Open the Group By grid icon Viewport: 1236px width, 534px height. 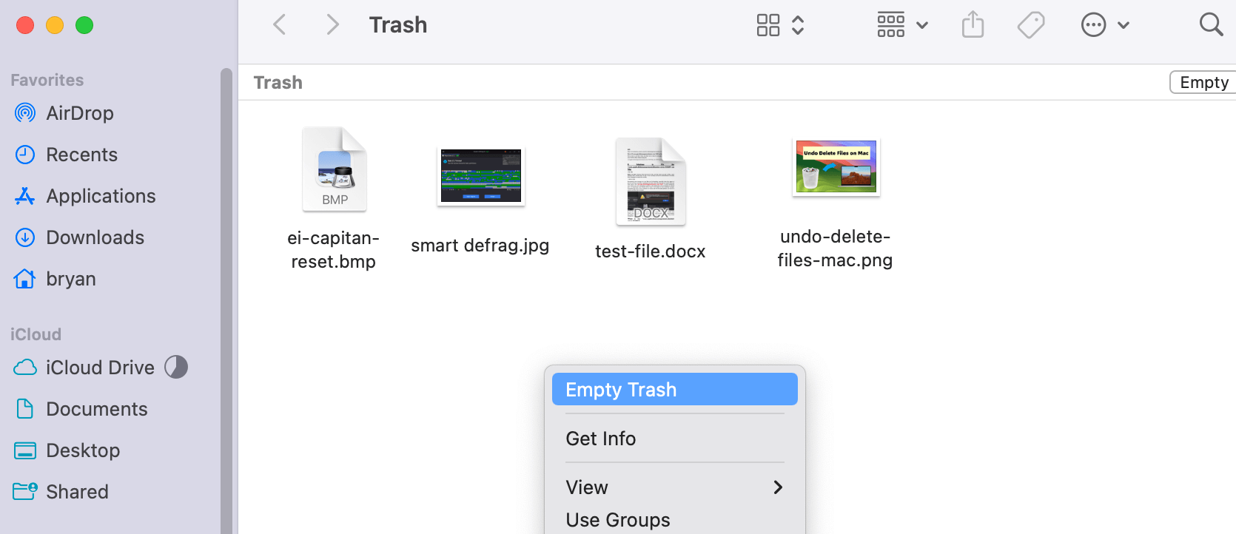[x=891, y=25]
